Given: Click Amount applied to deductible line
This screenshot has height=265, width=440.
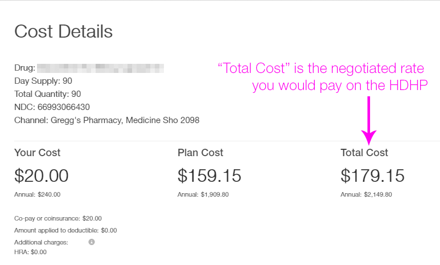Looking at the screenshot, I should point(65,230).
